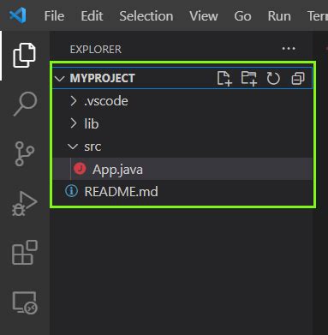The height and width of the screenshot is (335, 328).
Task: Open Source Control view in activity bar
Action: coord(25,153)
